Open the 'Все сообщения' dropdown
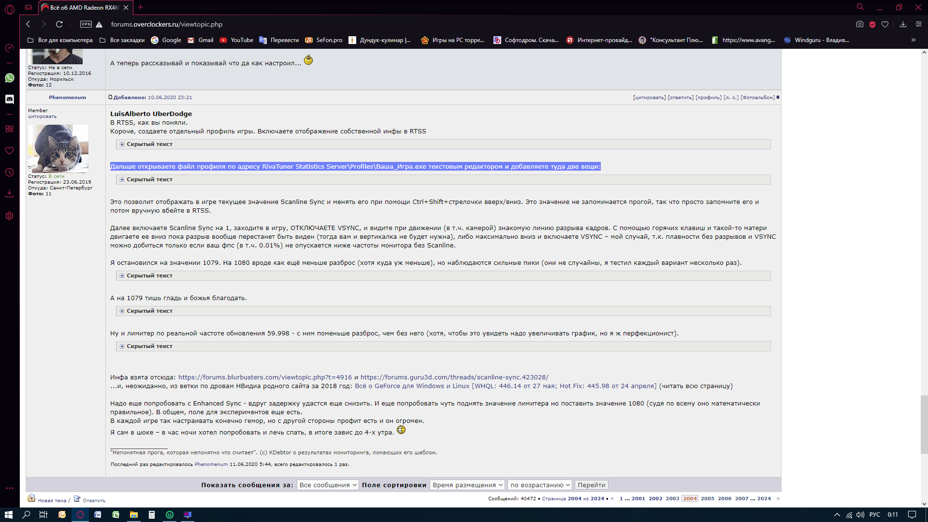Image resolution: width=928 pixels, height=522 pixels. (x=328, y=485)
